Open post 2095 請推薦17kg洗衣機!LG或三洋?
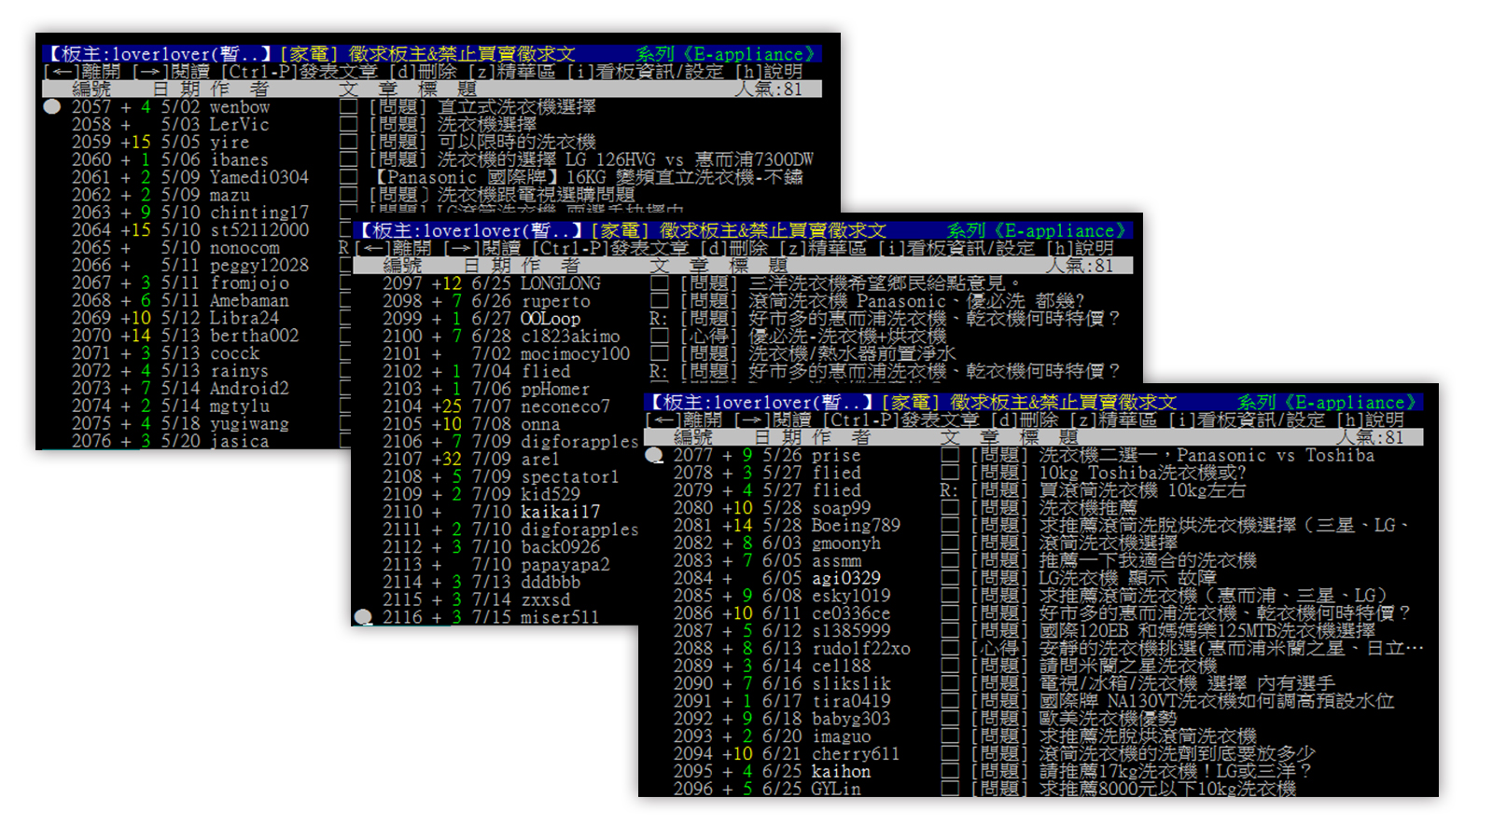The height and width of the screenshot is (839, 1493). pyautogui.click(x=1176, y=771)
